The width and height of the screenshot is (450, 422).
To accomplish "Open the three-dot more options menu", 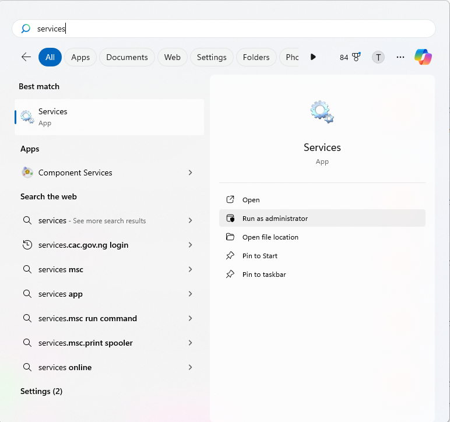I will [x=400, y=57].
